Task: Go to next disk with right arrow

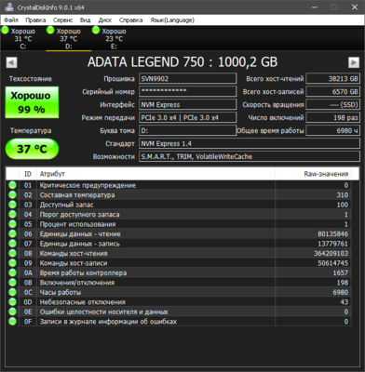Action: coord(354,62)
